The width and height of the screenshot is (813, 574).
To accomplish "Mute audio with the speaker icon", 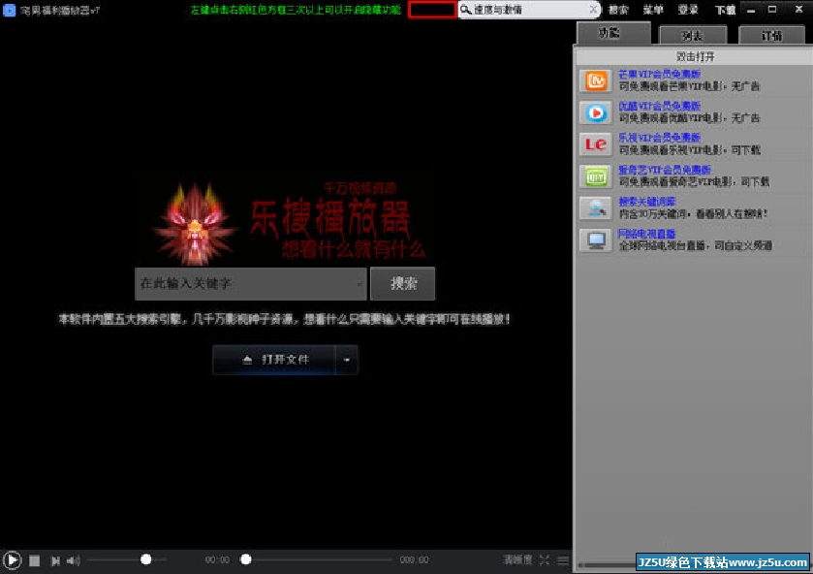I will pos(74,560).
